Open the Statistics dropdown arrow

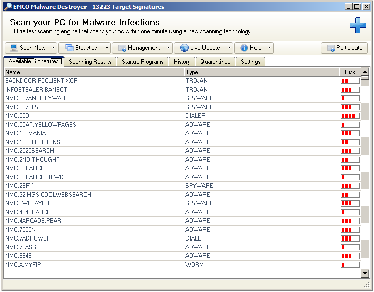[107, 48]
